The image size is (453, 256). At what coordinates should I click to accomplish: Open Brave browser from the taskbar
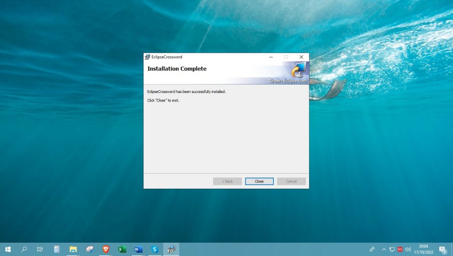tap(105, 249)
